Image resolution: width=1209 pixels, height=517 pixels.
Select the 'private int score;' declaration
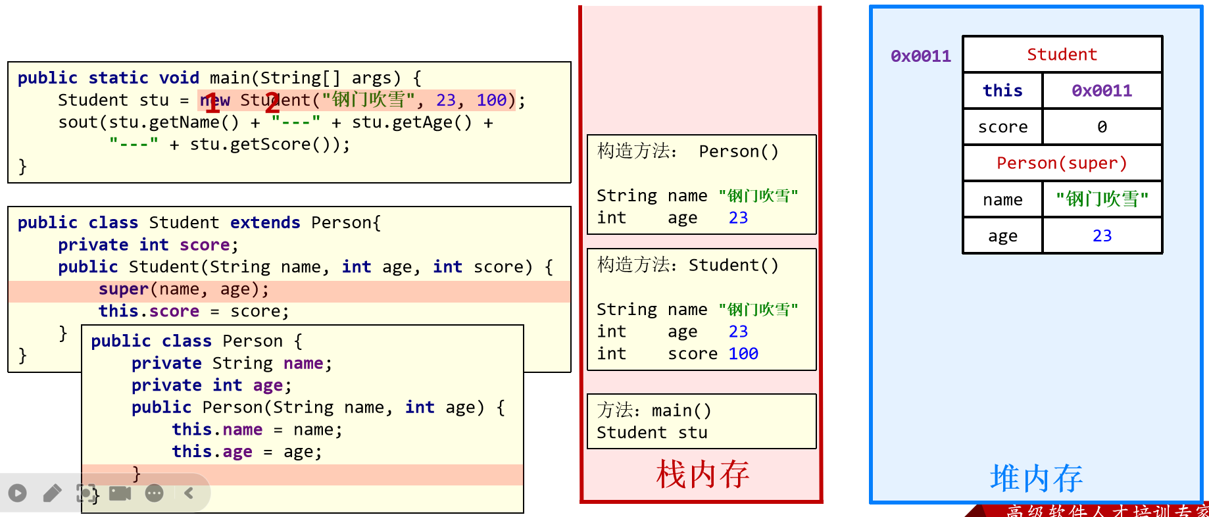click(x=148, y=245)
